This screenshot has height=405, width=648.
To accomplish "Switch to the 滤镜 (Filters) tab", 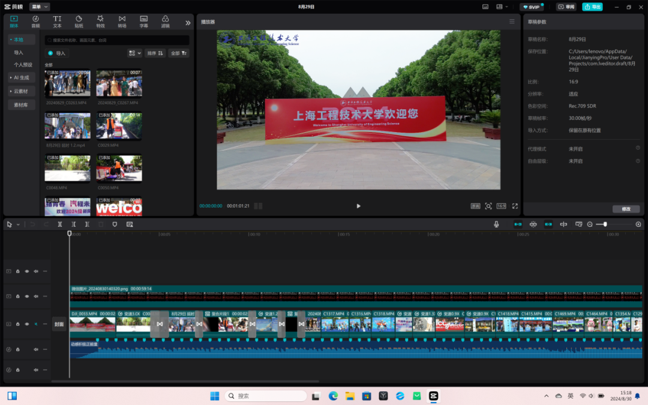I will [166, 22].
